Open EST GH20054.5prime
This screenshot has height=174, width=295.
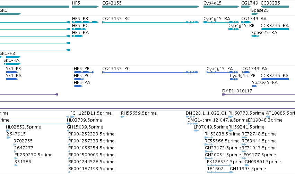[x=209, y=158]
